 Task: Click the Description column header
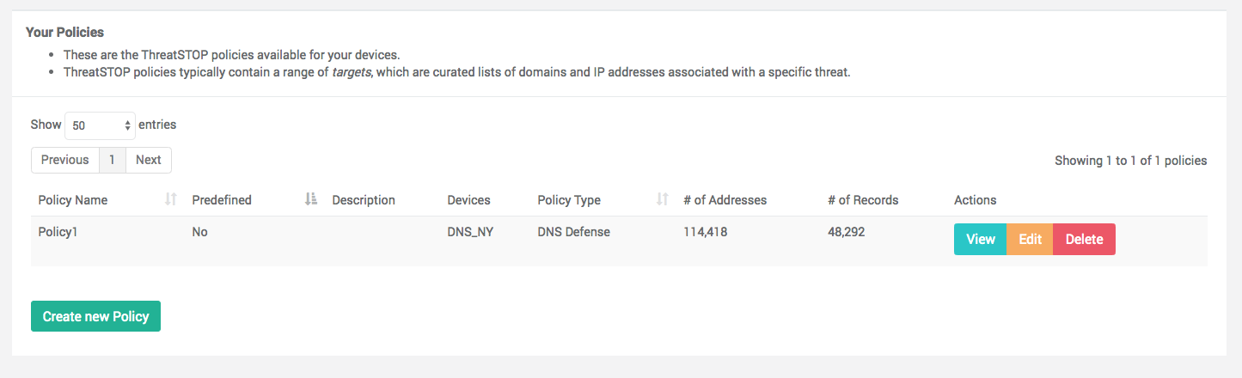tap(364, 200)
